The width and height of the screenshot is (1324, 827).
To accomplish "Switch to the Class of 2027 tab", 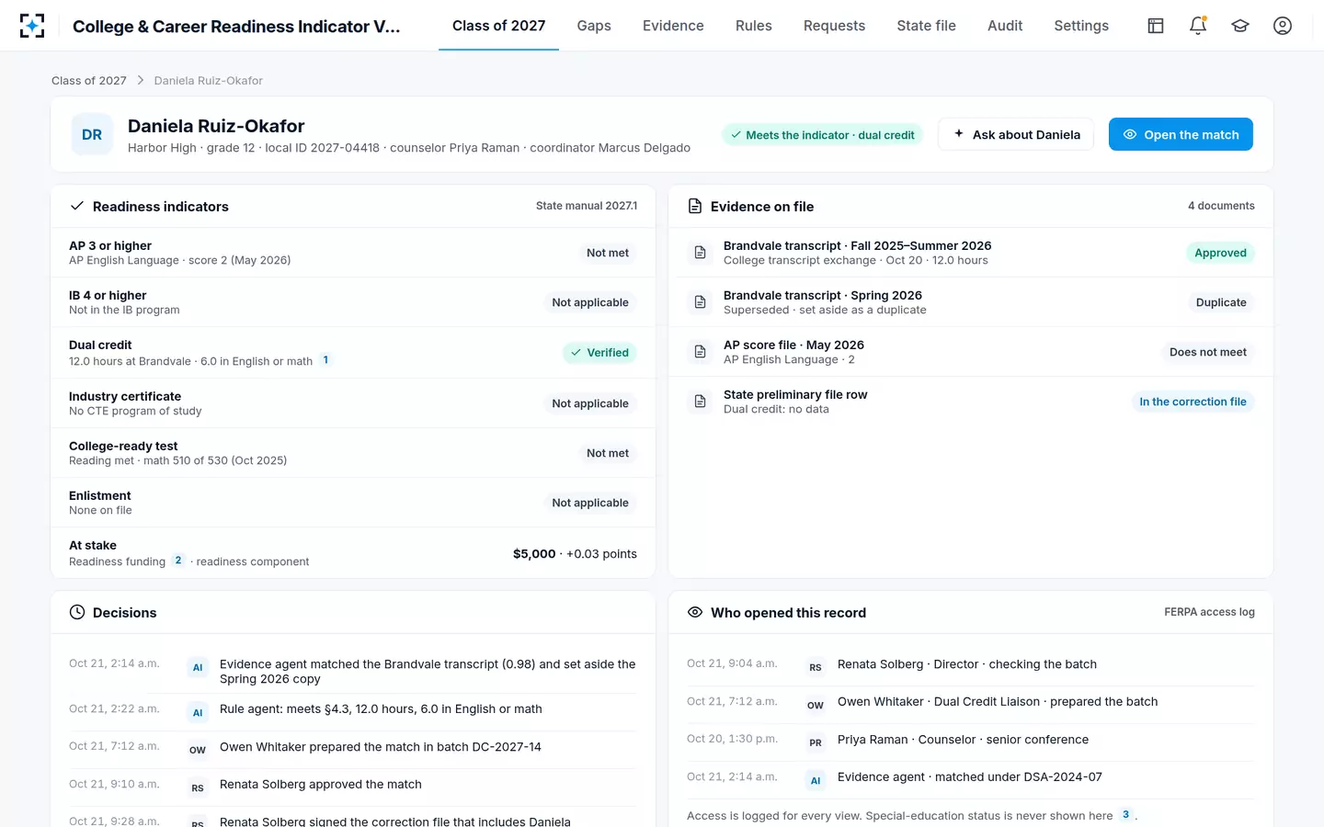I will click(498, 26).
